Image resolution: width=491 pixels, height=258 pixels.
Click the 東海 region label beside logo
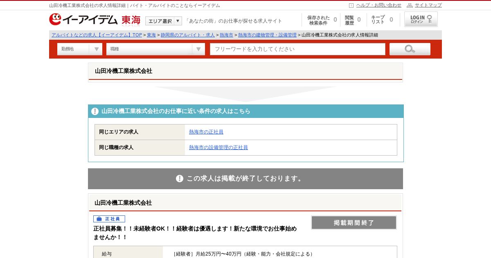click(x=131, y=20)
